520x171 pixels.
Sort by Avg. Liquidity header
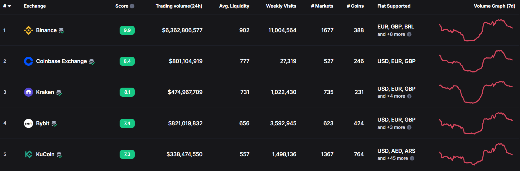[234, 6]
